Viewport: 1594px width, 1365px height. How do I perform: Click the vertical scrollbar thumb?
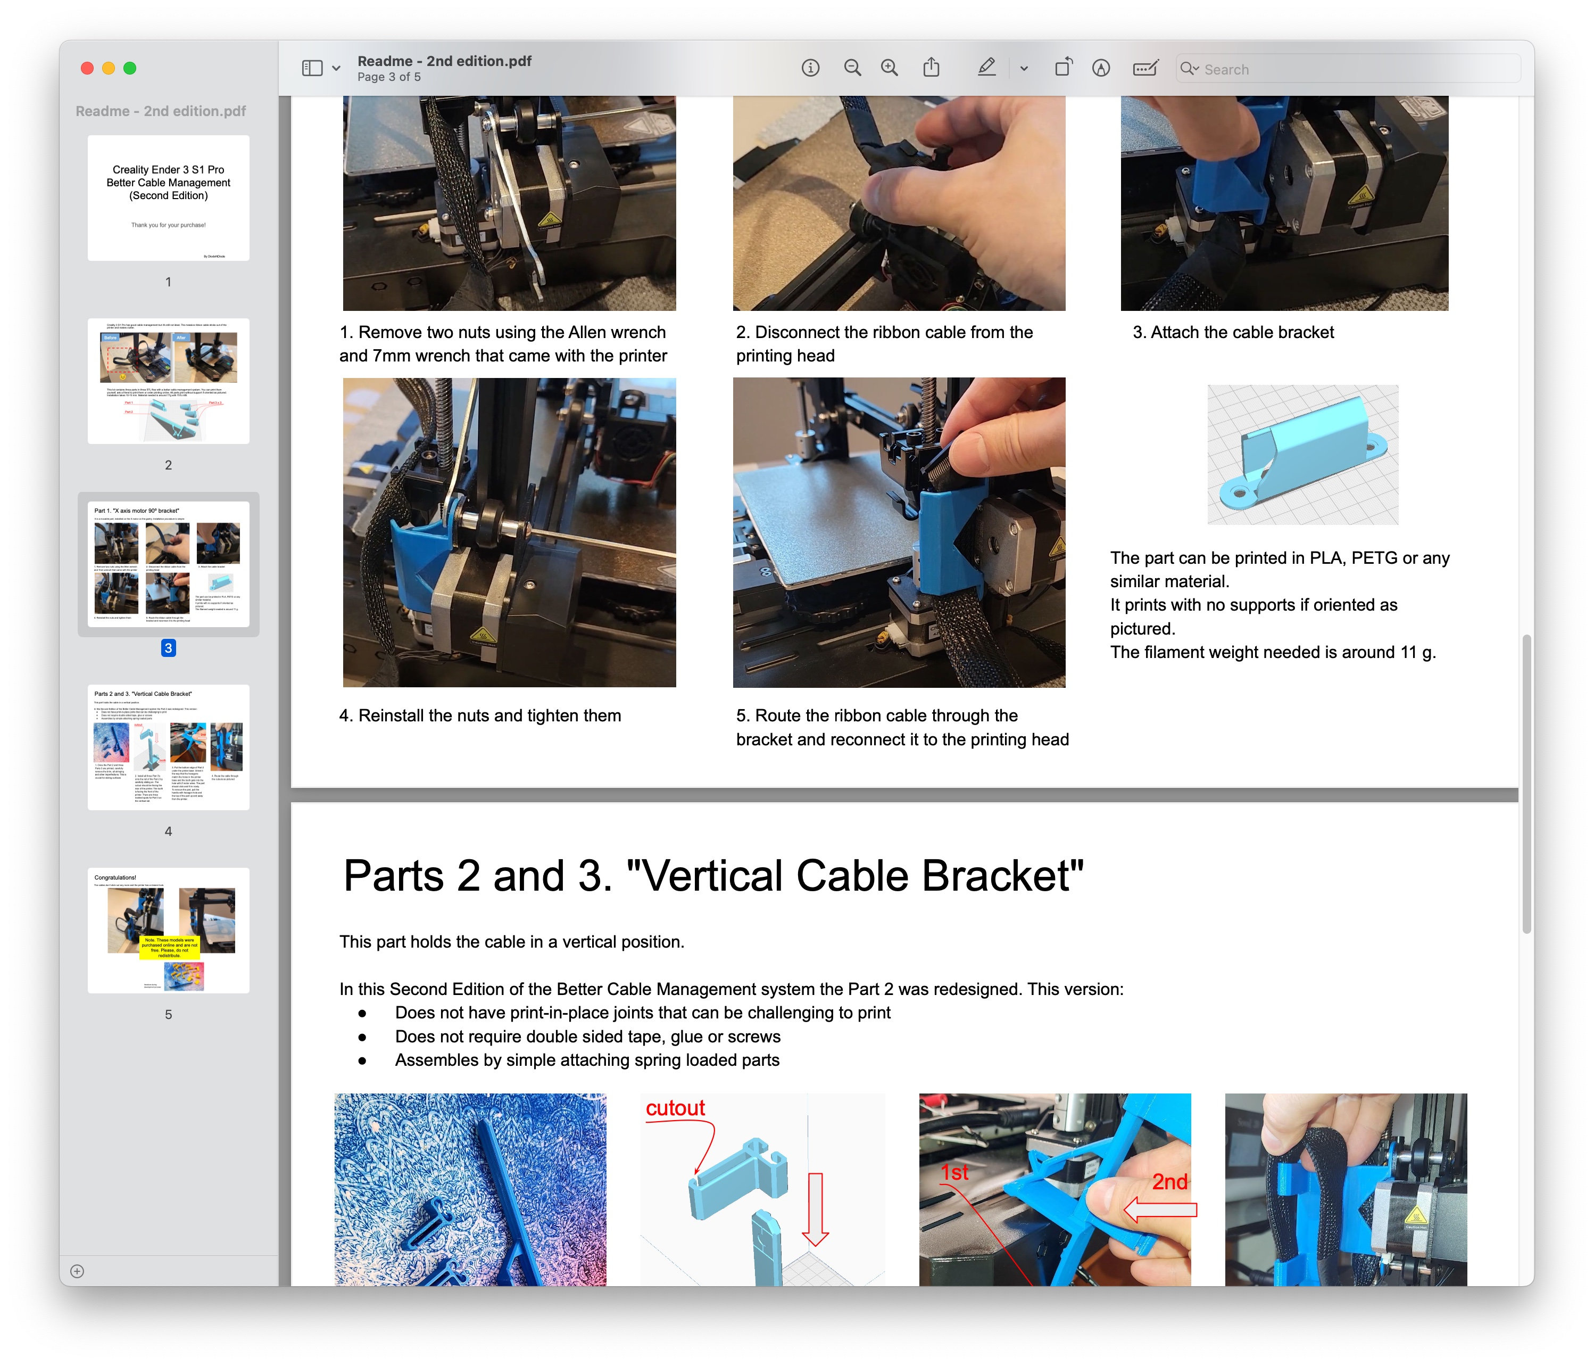(1527, 784)
